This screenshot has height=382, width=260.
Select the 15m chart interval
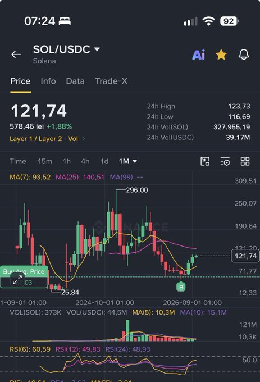tap(45, 161)
